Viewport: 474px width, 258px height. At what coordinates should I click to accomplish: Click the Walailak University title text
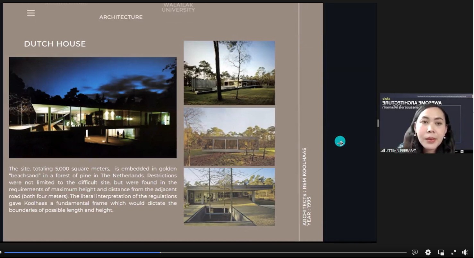pyautogui.click(x=178, y=8)
